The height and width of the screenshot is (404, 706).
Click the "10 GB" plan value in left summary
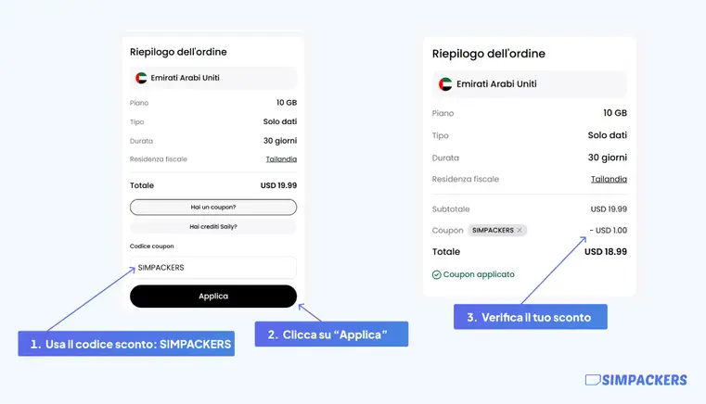tap(287, 103)
